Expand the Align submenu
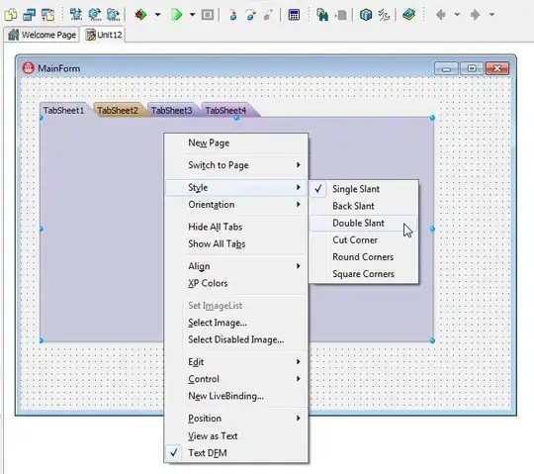 click(236, 266)
